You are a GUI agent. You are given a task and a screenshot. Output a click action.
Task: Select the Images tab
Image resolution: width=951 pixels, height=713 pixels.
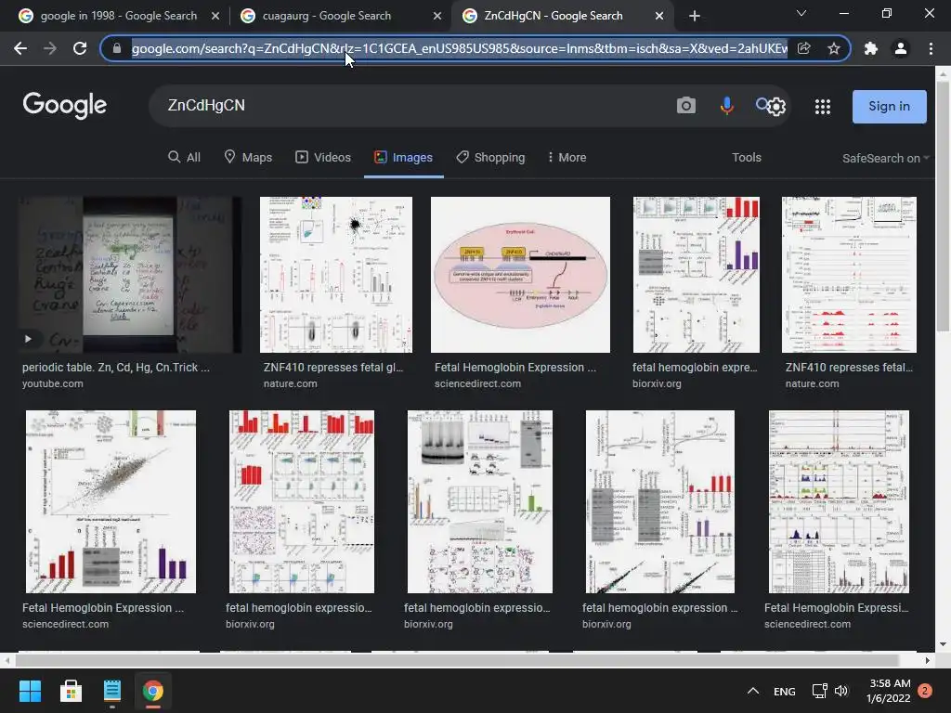click(x=403, y=158)
